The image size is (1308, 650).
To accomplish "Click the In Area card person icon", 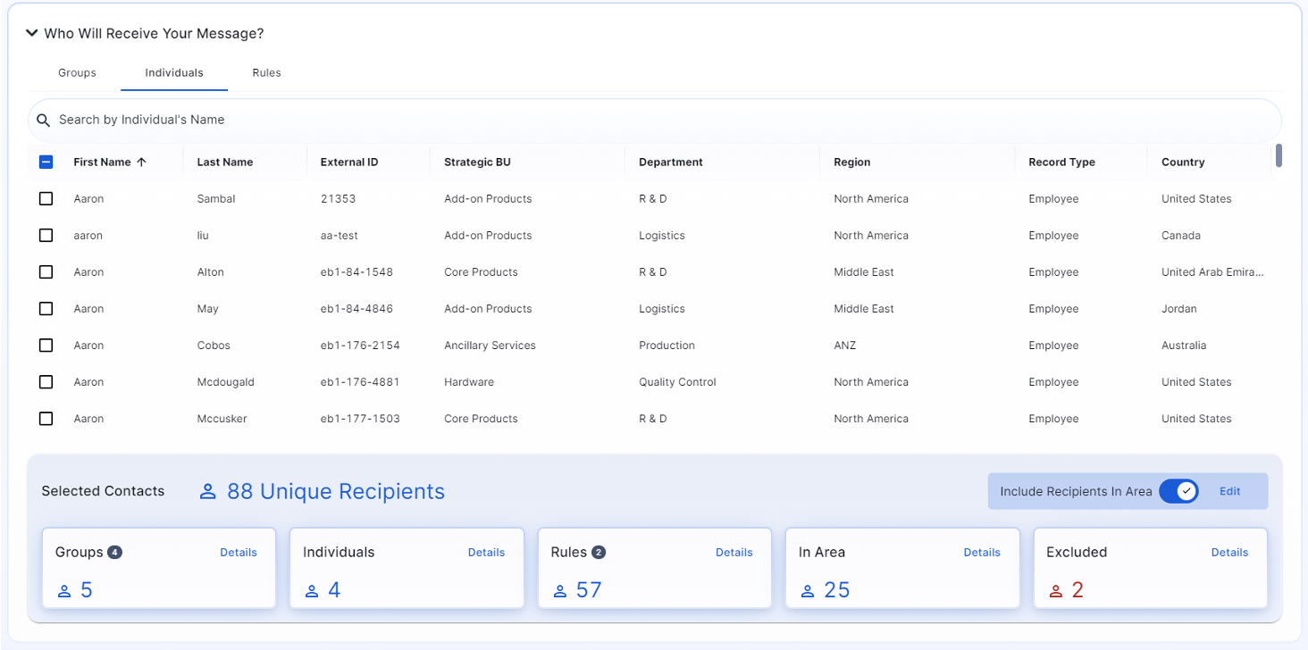I will [x=808, y=591].
